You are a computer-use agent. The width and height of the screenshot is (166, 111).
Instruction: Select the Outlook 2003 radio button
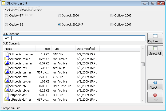[112, 15]
